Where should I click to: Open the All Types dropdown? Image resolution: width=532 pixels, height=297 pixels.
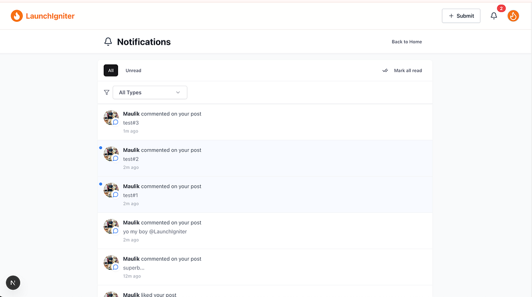[x=149, y=93]
